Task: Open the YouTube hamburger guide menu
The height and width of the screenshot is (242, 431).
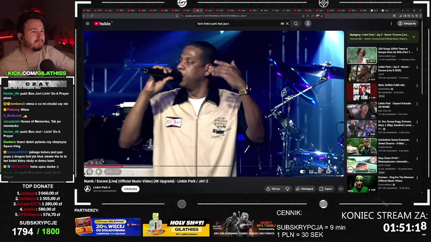Action: (x=88, y=24)
